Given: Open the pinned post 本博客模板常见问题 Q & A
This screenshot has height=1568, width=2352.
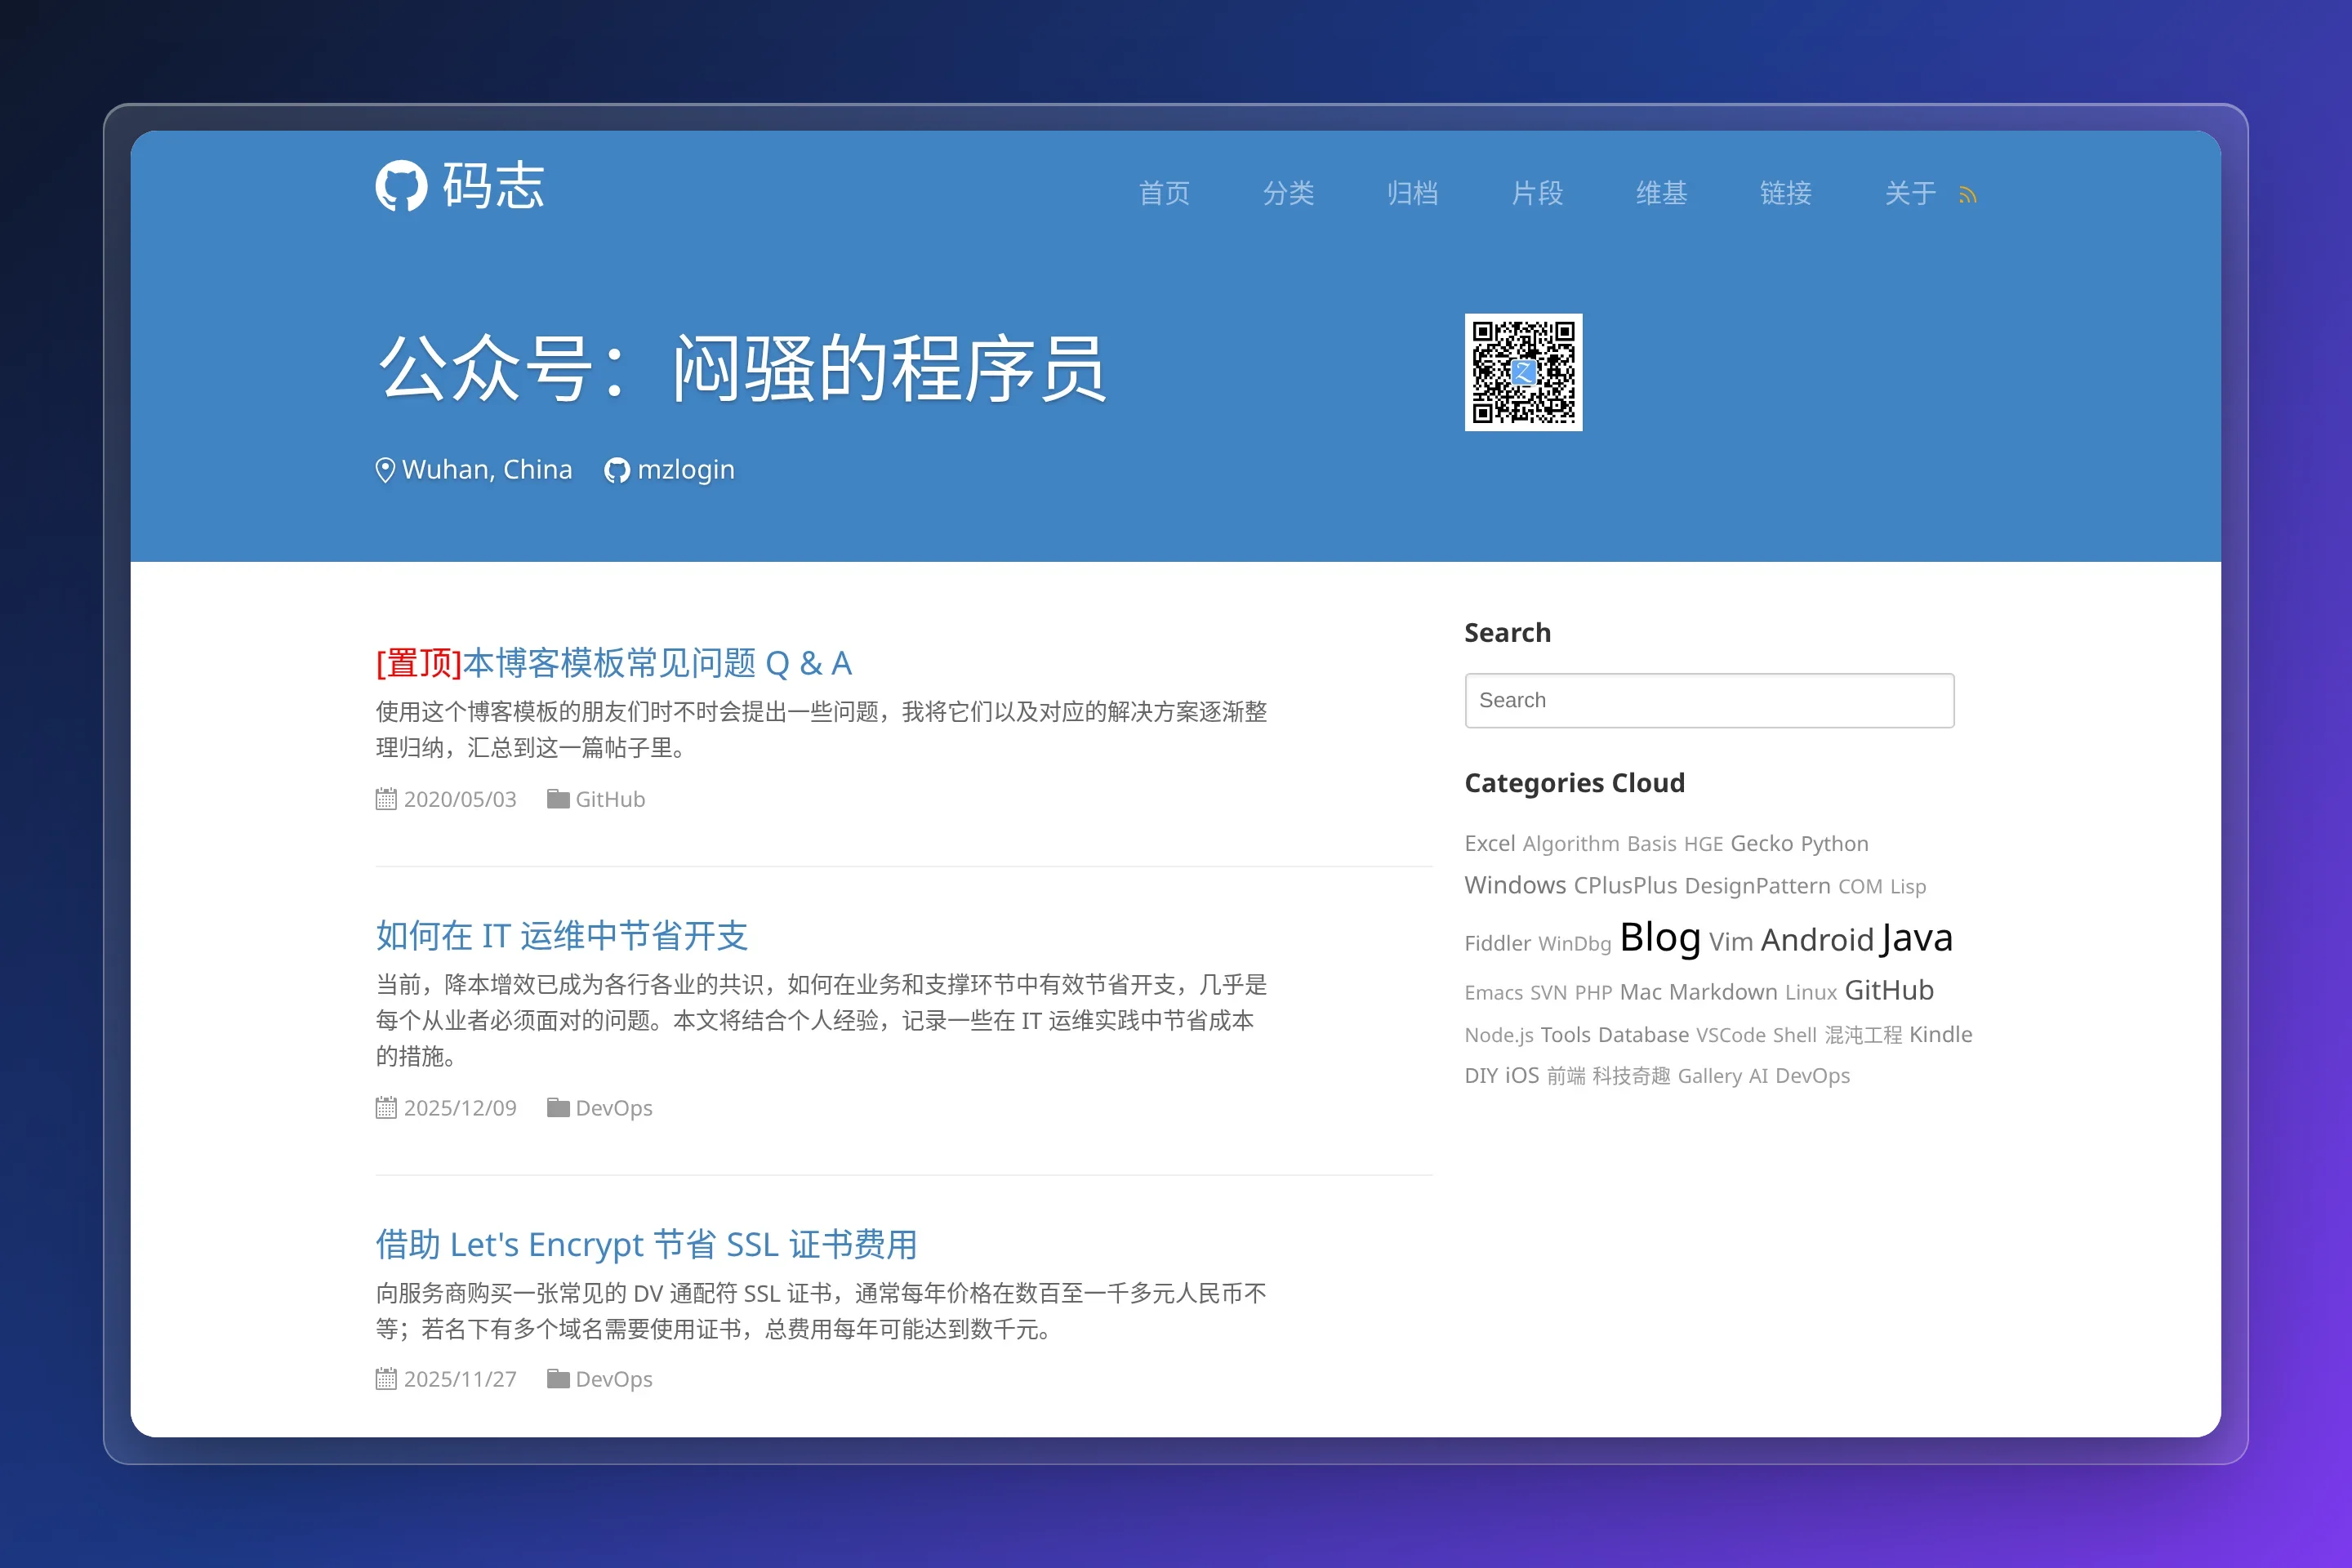Looking at the screenshot, I should pyautogui.click(x=657, y=663).
